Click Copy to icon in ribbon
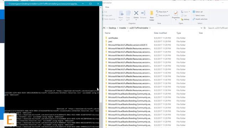 coord(128,14)
